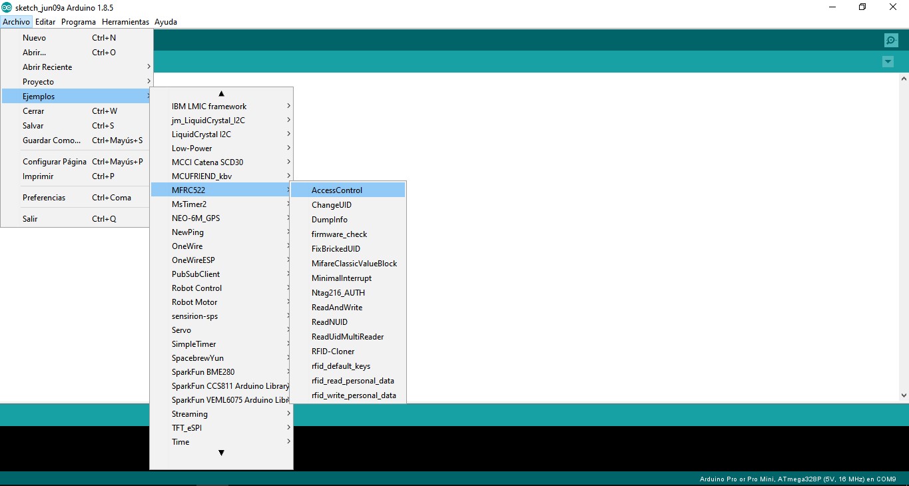This screenshot has height=486, width=909.
Task: Show SimpleTimer examples
Action: click(221, 344)
